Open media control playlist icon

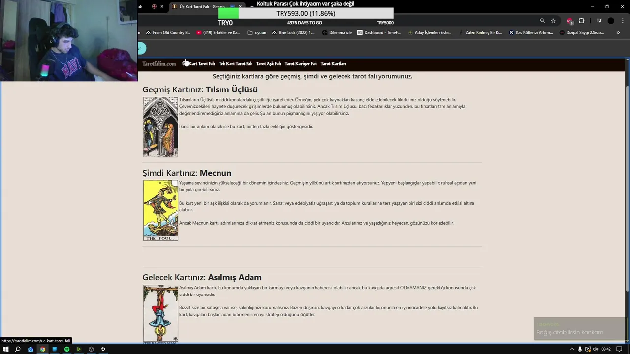click(599, 21)
